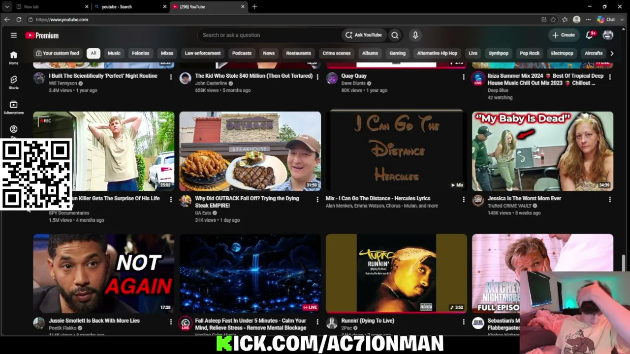Viewport: 630px width, 354px height.
Task: Open YouTube notifications bell
Action: (590, 35)
